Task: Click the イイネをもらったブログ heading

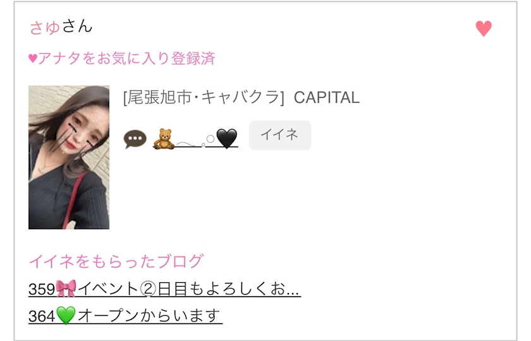Action: click(x=116, y=261)
